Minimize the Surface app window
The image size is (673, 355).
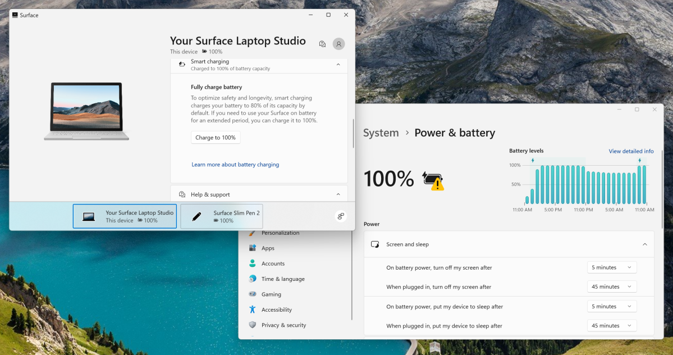click(x=311, y=15)
